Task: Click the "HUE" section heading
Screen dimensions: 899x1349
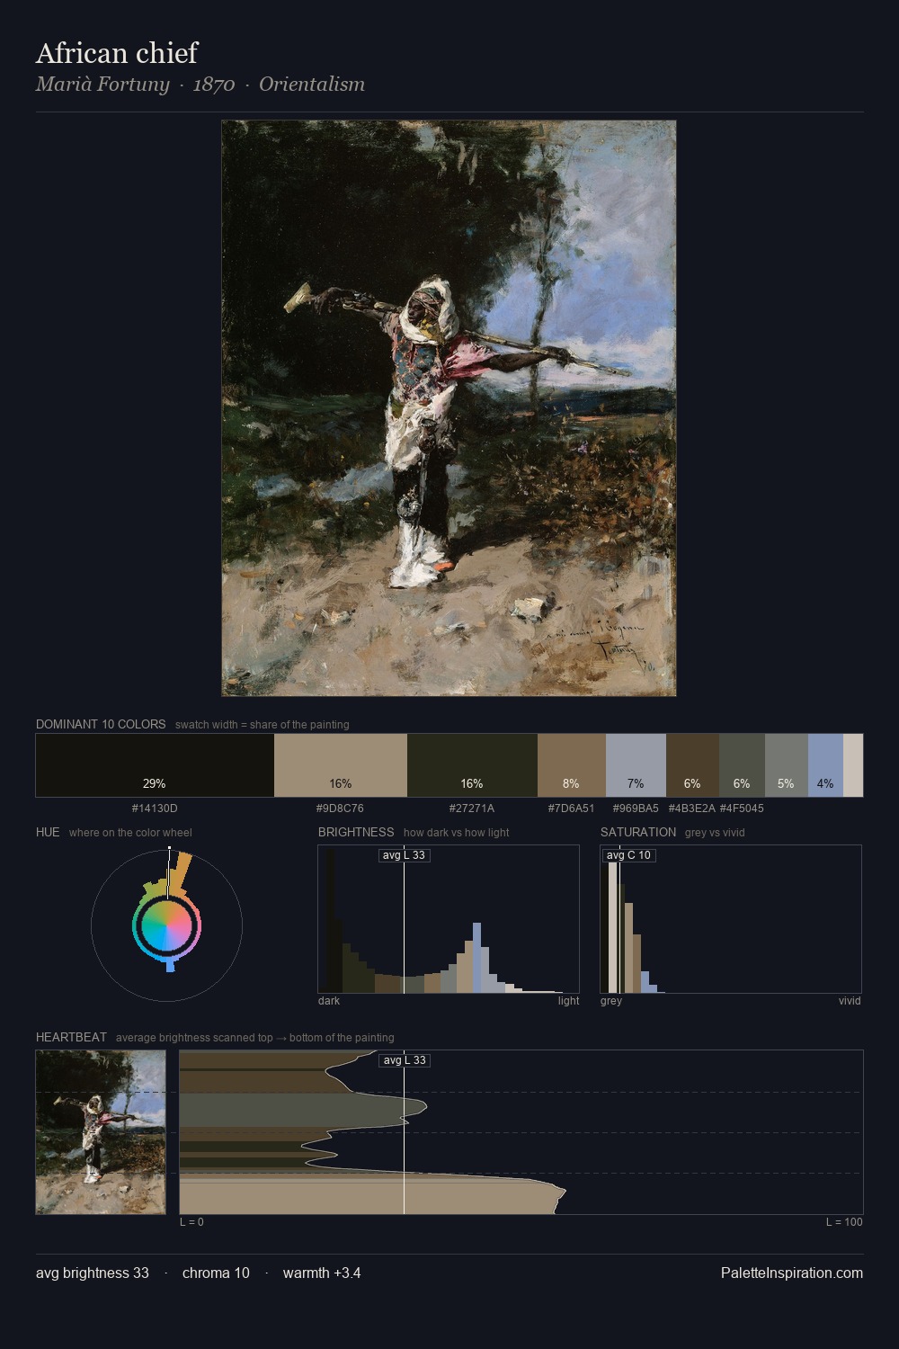Action: click(x=48, y=832)
